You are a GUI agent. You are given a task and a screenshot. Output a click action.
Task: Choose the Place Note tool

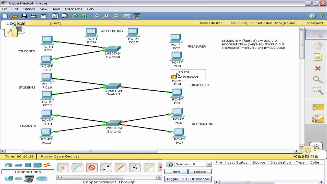click(318, 57)
